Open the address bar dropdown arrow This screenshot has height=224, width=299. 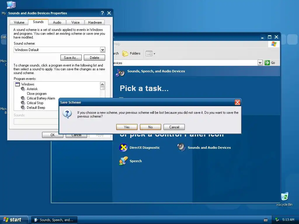pos(260,63)
